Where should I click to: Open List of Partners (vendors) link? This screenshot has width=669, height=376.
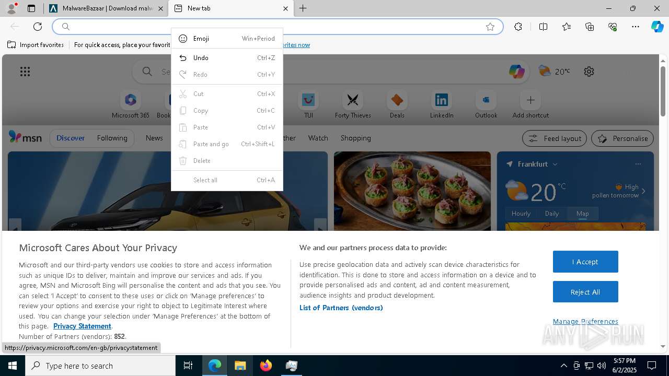click(x=341, y=308)
